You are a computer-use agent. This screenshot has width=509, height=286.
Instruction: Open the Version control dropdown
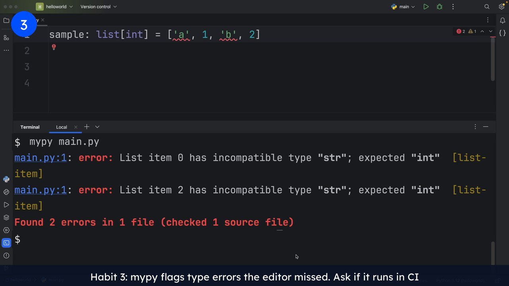[99, 7]
